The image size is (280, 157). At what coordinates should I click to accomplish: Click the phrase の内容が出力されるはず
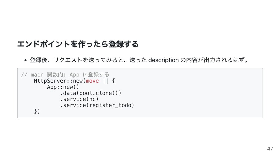click(x=212, y=60)
